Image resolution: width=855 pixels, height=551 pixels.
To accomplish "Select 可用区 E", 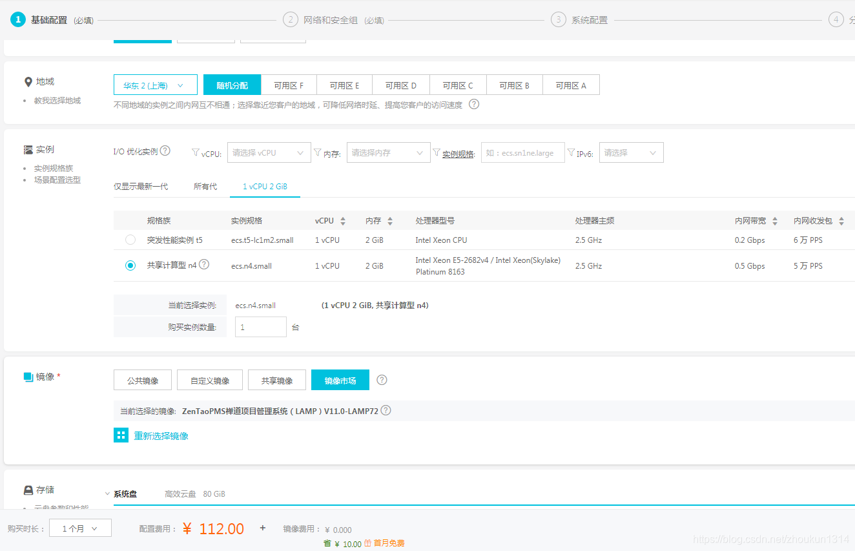I will click(x=344, y=85).
